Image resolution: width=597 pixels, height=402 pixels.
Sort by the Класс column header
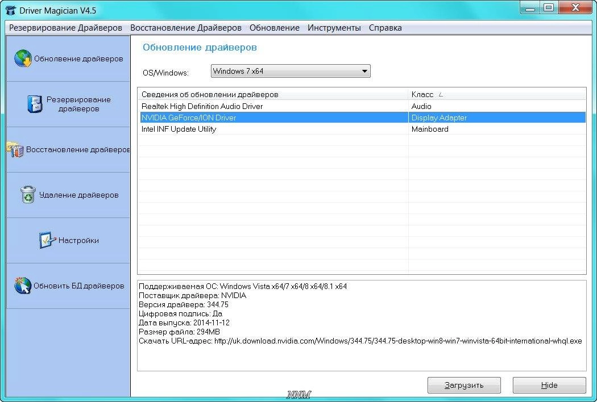[498, 94]
